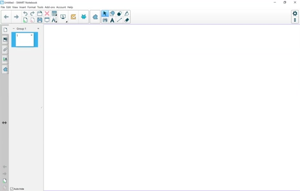Open the Group 1 dropdown arrow

tap(38, 29)
